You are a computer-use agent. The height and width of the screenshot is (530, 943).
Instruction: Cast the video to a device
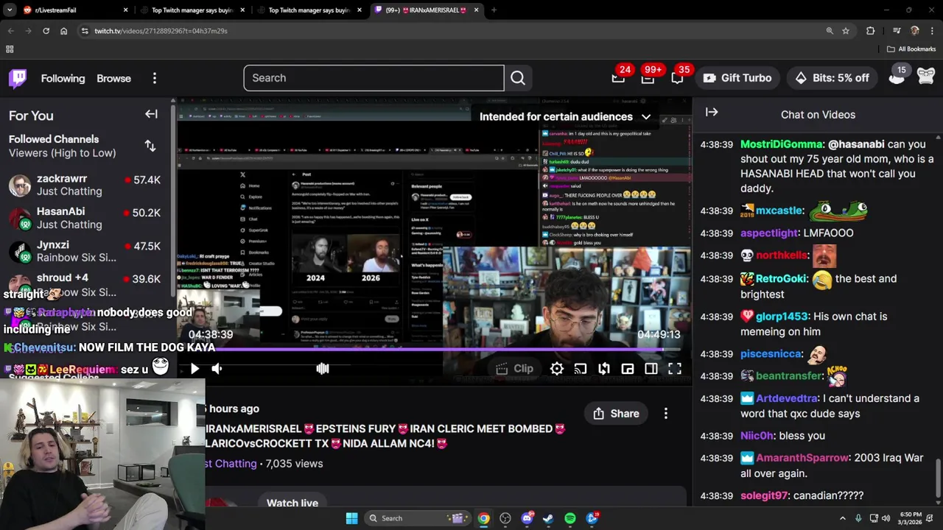(x=581, y=369)
